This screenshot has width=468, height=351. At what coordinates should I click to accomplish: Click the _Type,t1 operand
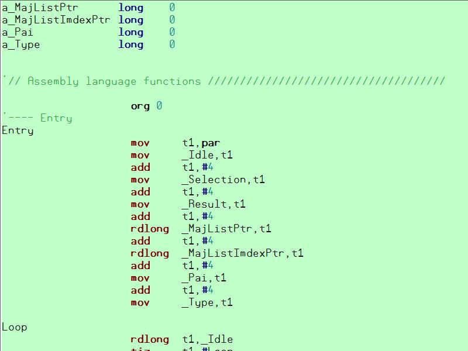click(207, 302)
